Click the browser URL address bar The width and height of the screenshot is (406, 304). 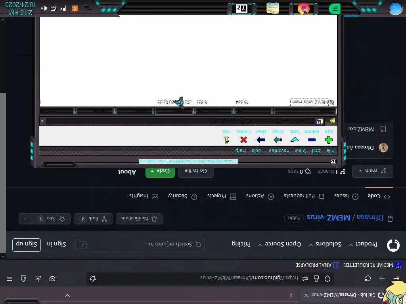point(210,278)
